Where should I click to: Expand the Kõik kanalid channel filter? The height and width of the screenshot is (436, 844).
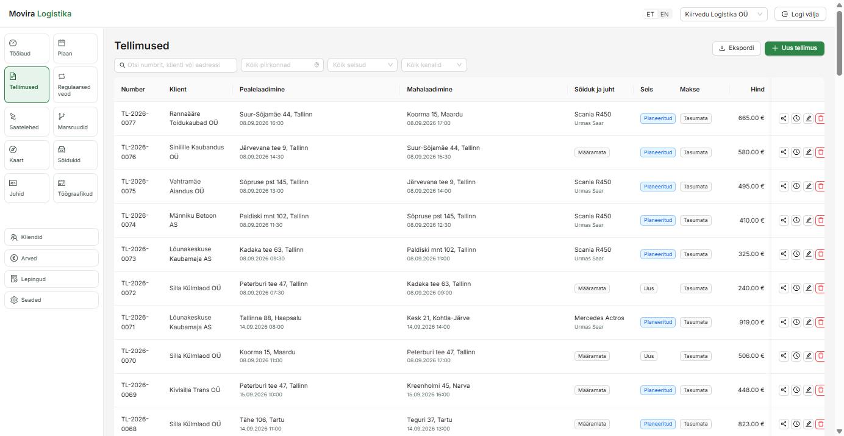click(434, 65)
